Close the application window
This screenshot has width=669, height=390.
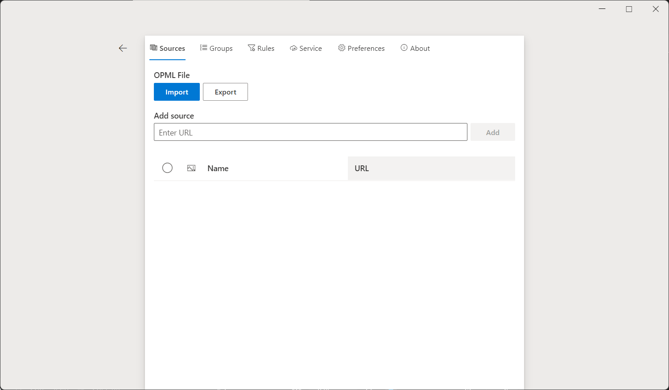[656, 9]
